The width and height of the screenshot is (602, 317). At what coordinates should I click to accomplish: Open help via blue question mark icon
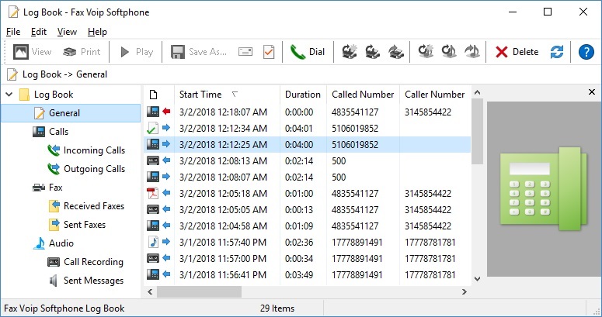click(x=586, y=52)
